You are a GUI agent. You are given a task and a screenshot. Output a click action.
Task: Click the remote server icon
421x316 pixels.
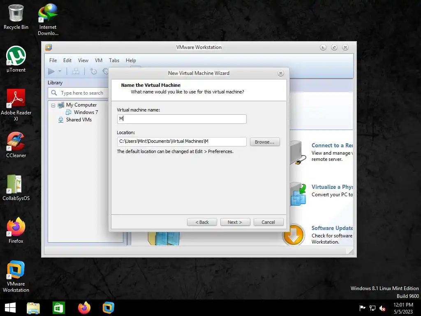298,152
